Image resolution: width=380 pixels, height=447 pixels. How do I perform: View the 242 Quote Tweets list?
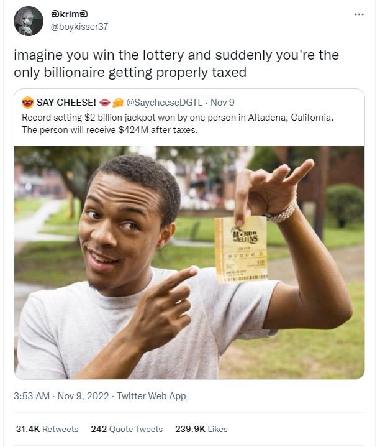pyautogui.click(x=127, y=429)
